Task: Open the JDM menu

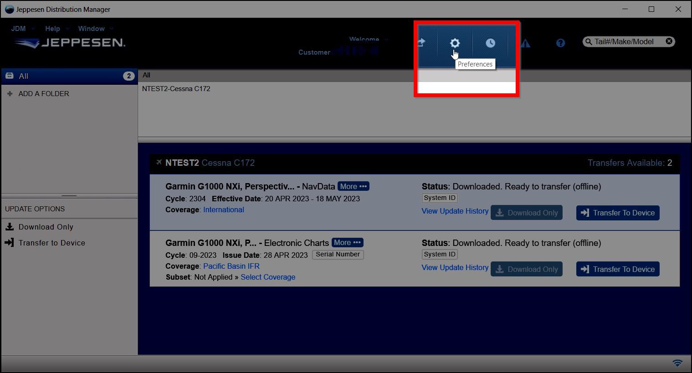Action: point(18,28)
